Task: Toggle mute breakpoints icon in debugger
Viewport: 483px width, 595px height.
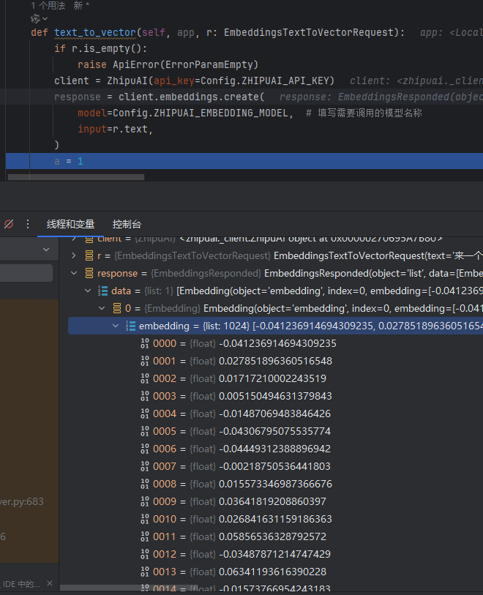Action: tap(9, 224)
